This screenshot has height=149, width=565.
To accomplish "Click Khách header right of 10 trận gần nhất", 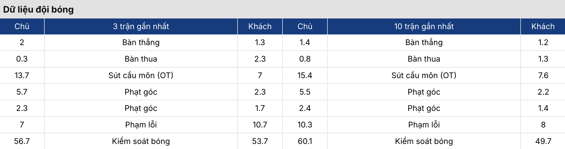I will [x=543, y=26].
